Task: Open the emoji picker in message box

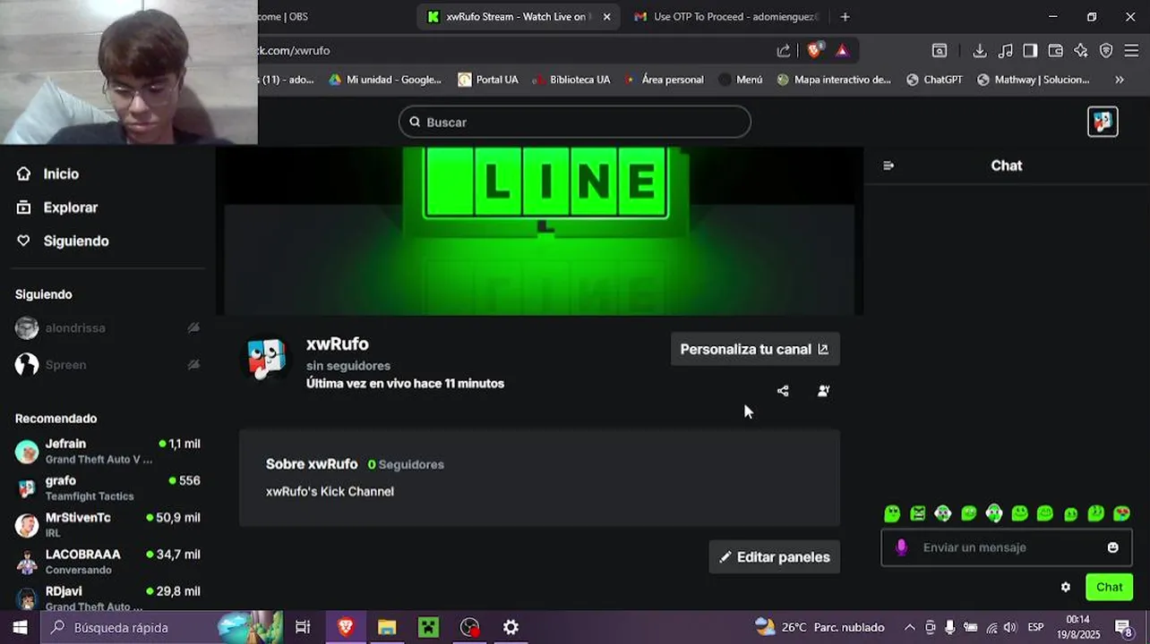Action: coord(1113,547)
